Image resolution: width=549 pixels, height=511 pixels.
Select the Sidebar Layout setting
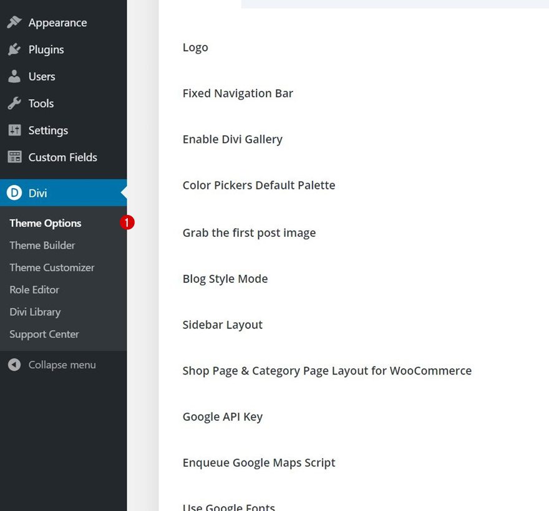coord(222,325)
